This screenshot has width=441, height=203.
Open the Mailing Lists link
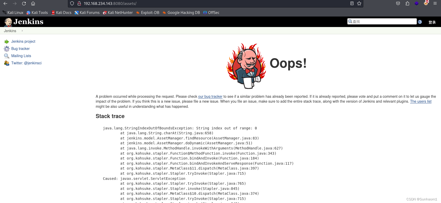point(21,56)
